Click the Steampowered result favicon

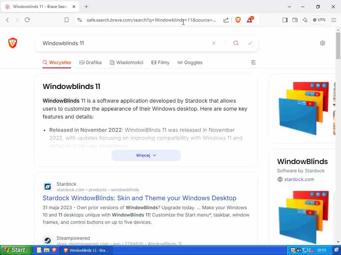coord(48,240)
